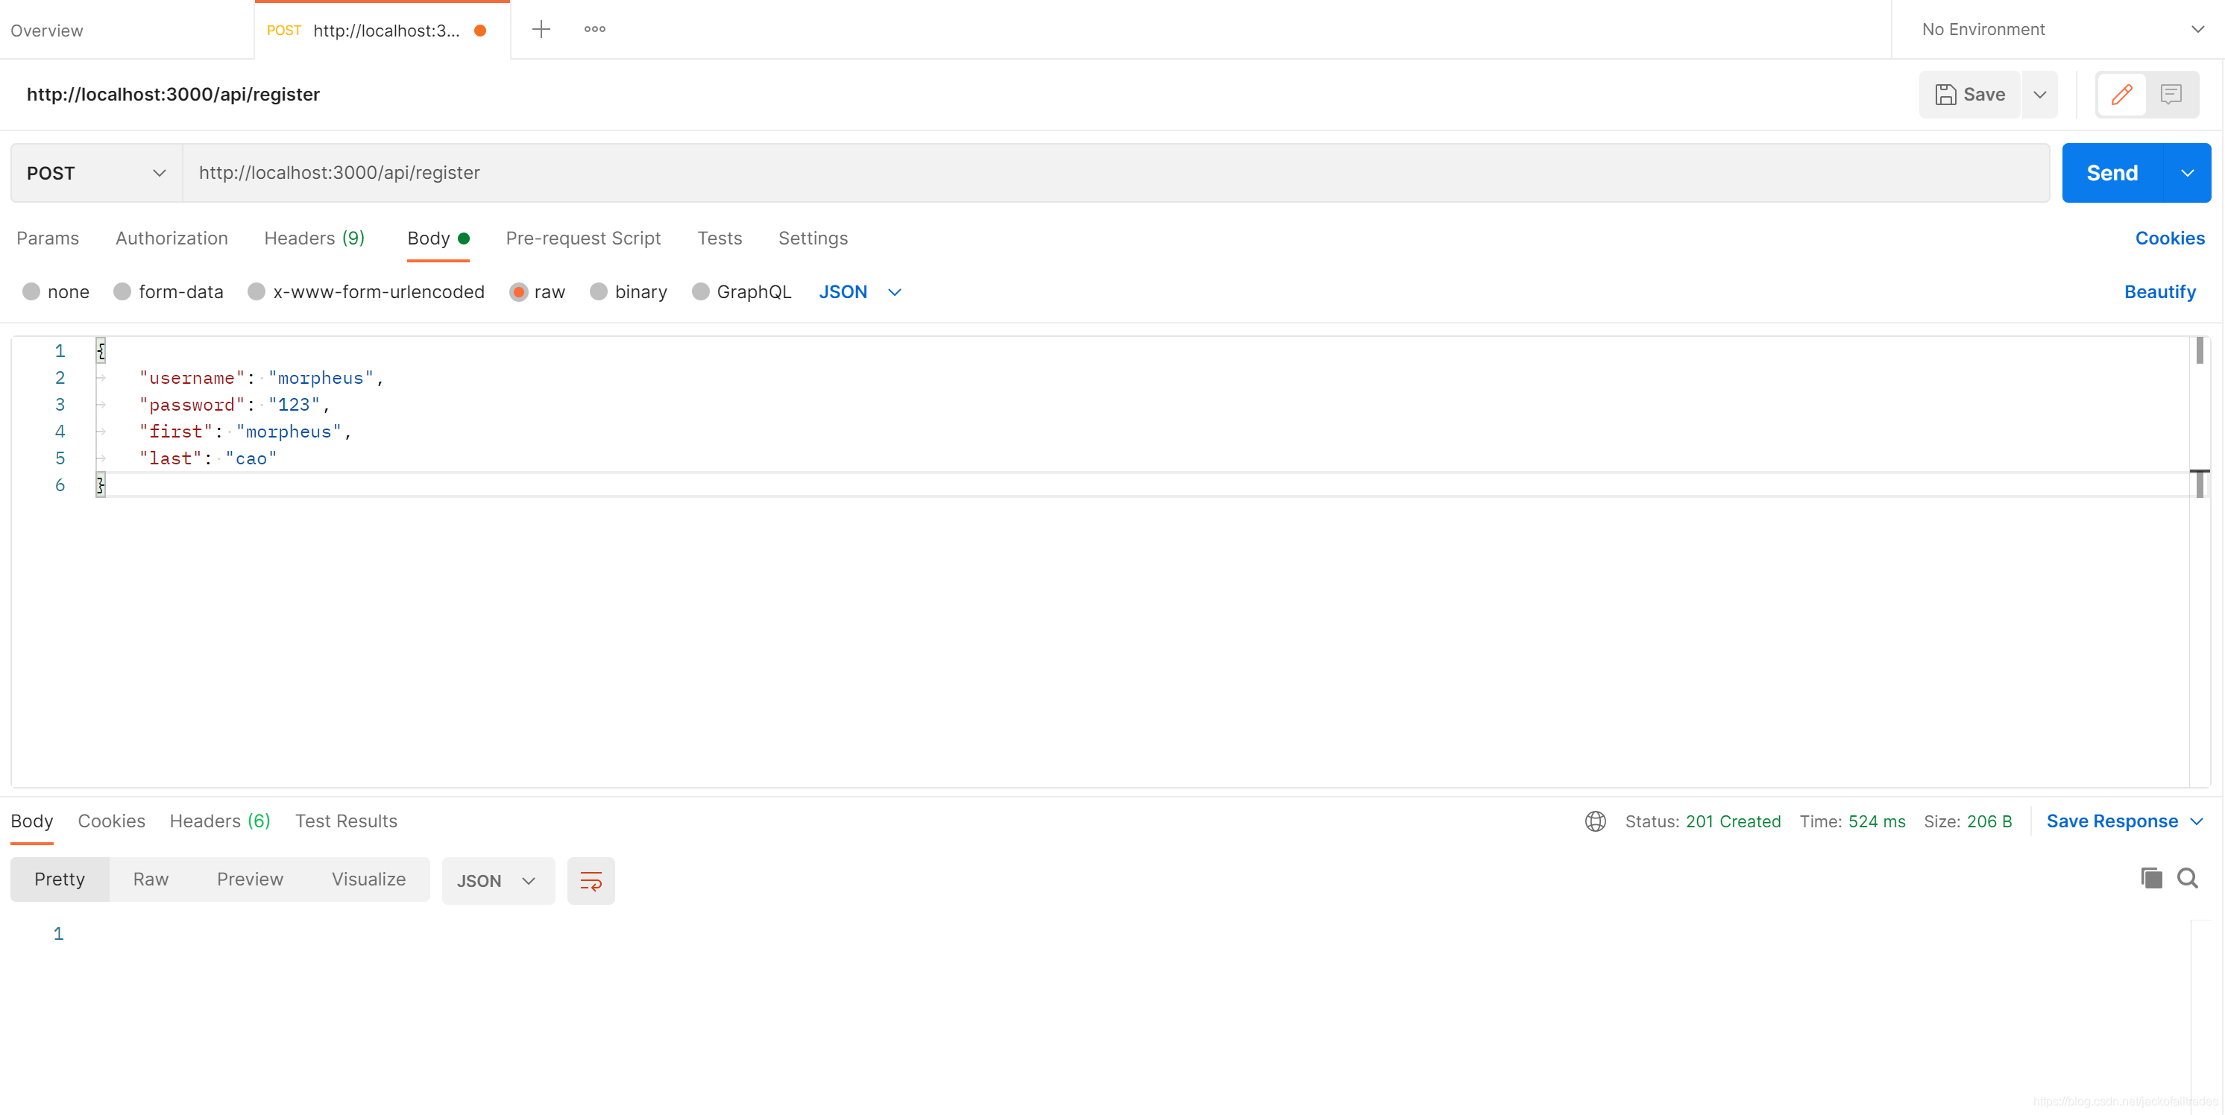Switch to the Authorization tab
2225x1115 pixels.
pyautogui.click(x=171, y=238)
